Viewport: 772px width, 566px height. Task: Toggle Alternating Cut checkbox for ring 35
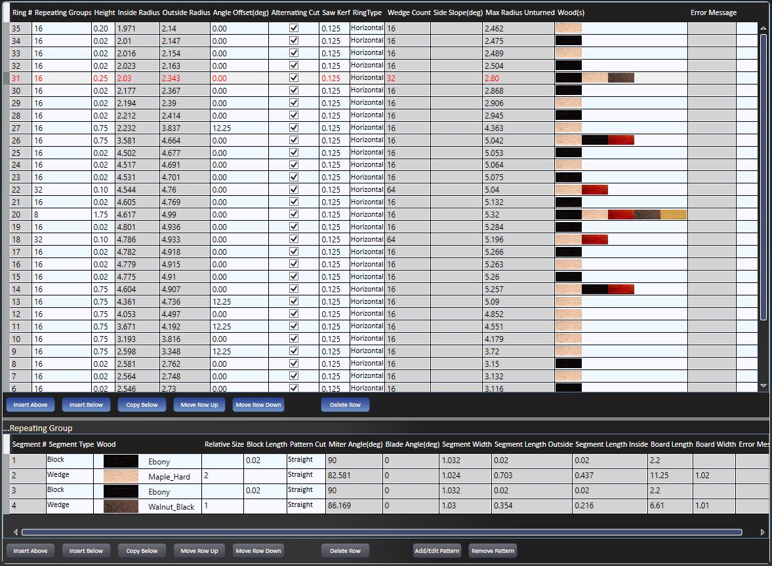294,28
